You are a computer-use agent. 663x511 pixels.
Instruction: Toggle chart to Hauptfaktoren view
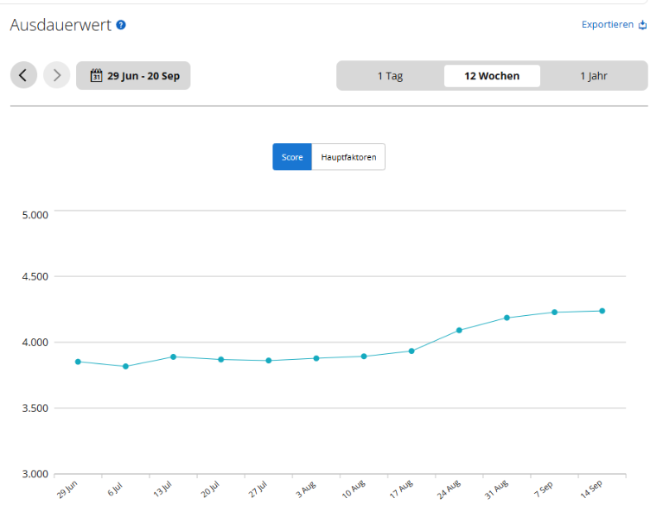click(348, 157)
